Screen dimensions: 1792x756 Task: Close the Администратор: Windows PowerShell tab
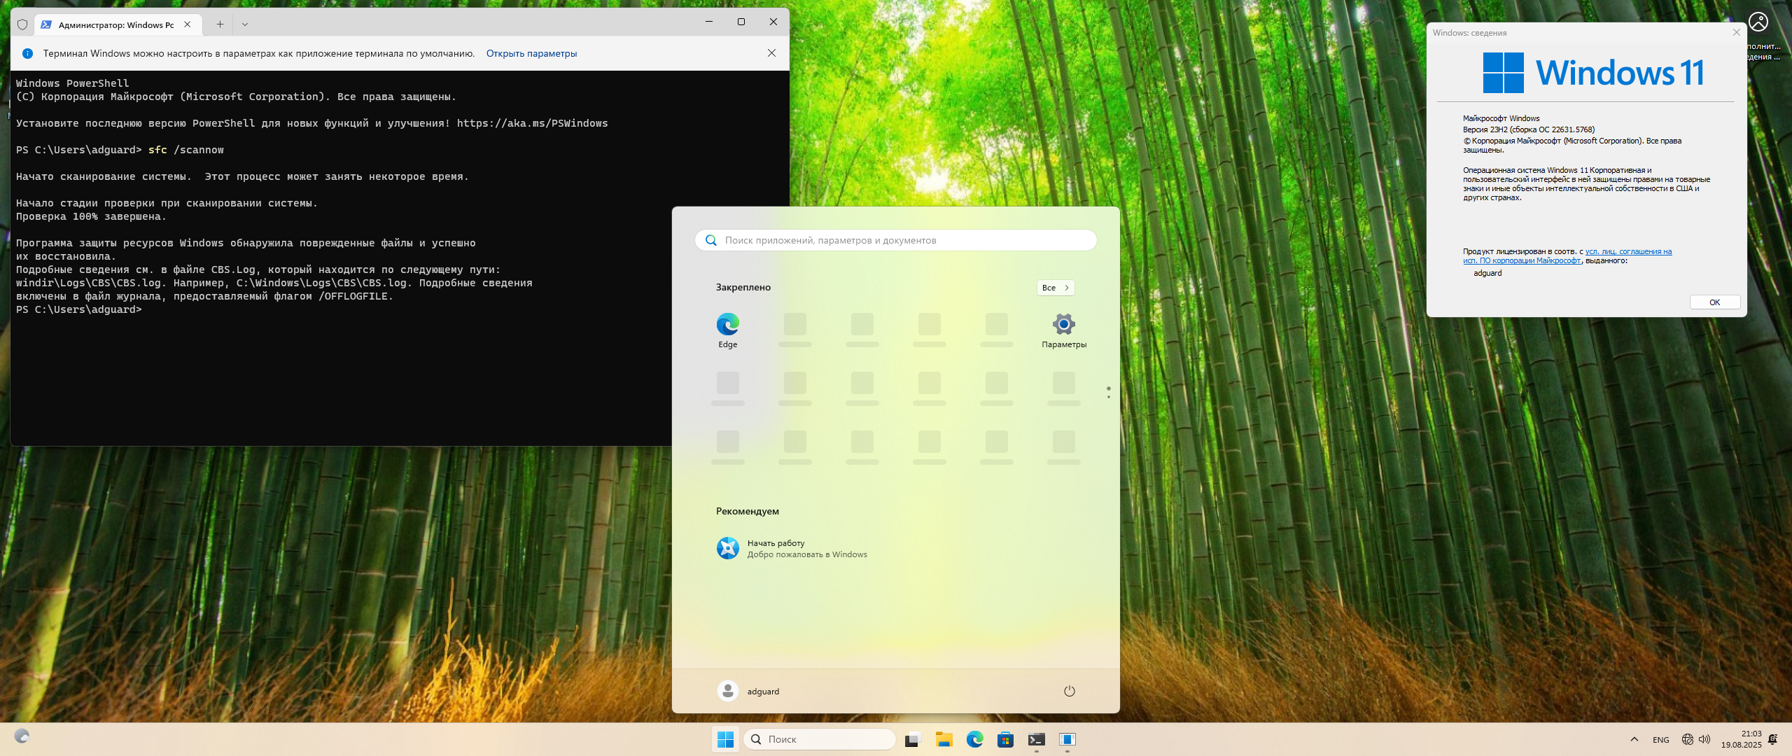[187, 24]
